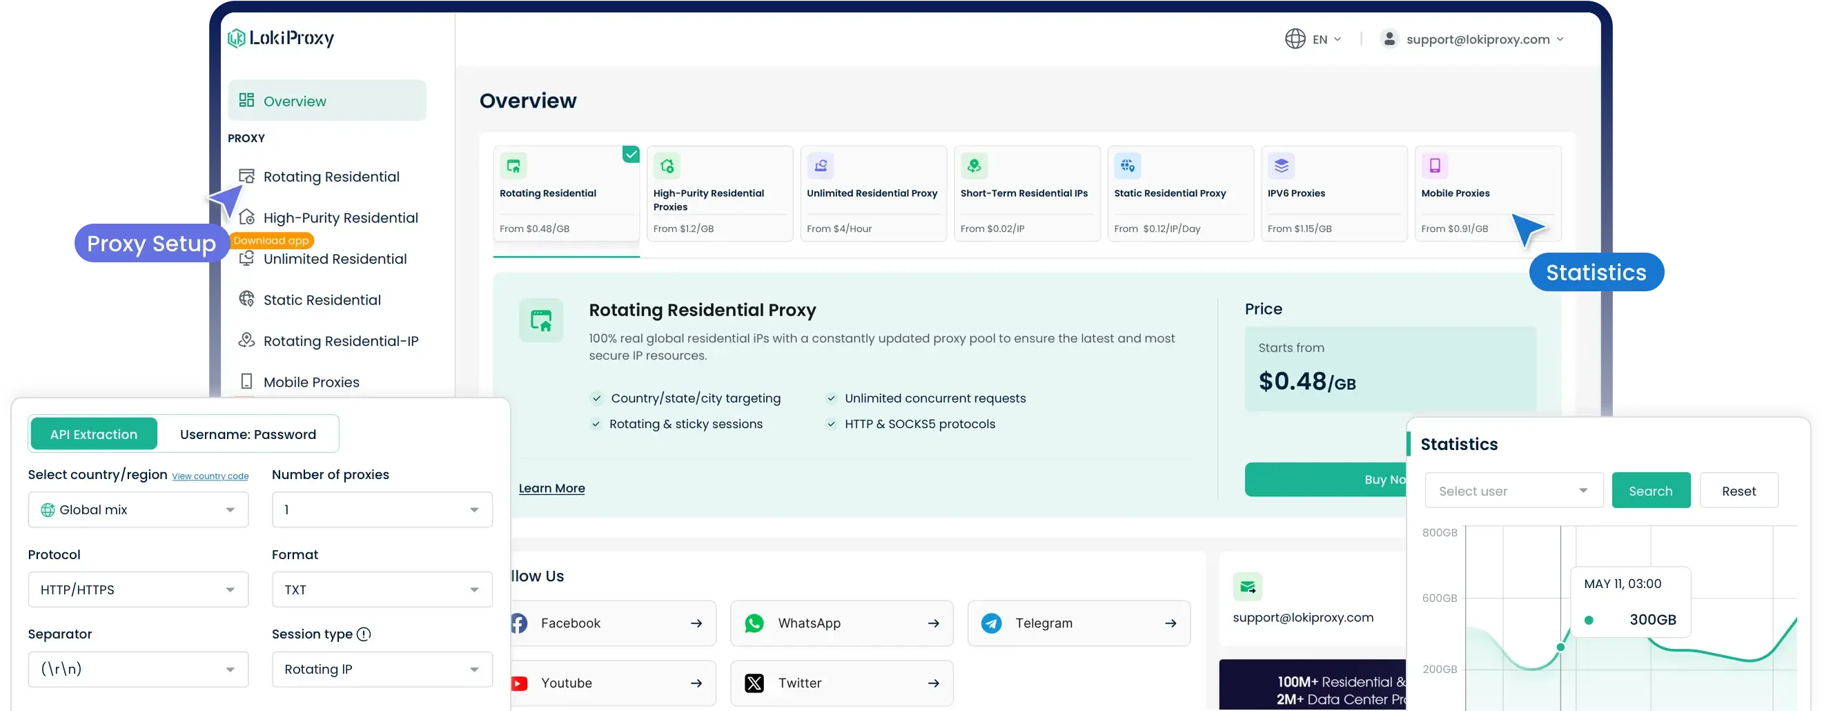The height and width of the screenshot is (711, 1822).
Task: Click the Twitter X icon
Action: pyautogui.click(x=754, y=683)
